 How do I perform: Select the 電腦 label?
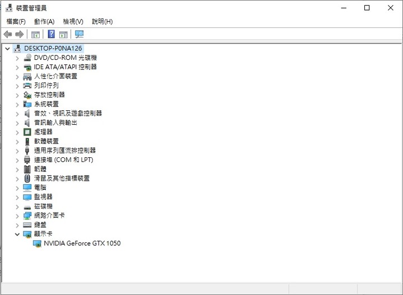pyautogui.click(x=40, y=188)
